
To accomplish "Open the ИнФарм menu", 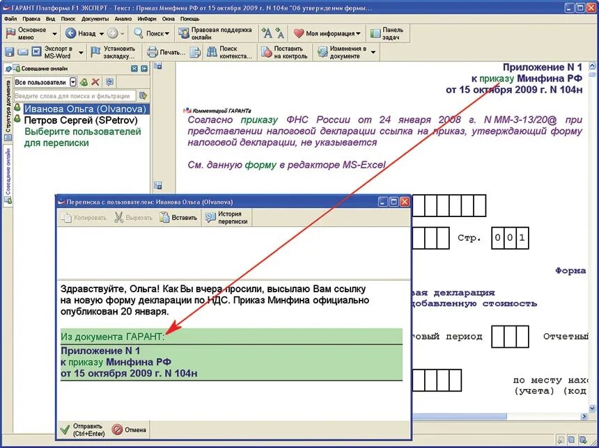I will pyautogui.click(x=147, y=19).
